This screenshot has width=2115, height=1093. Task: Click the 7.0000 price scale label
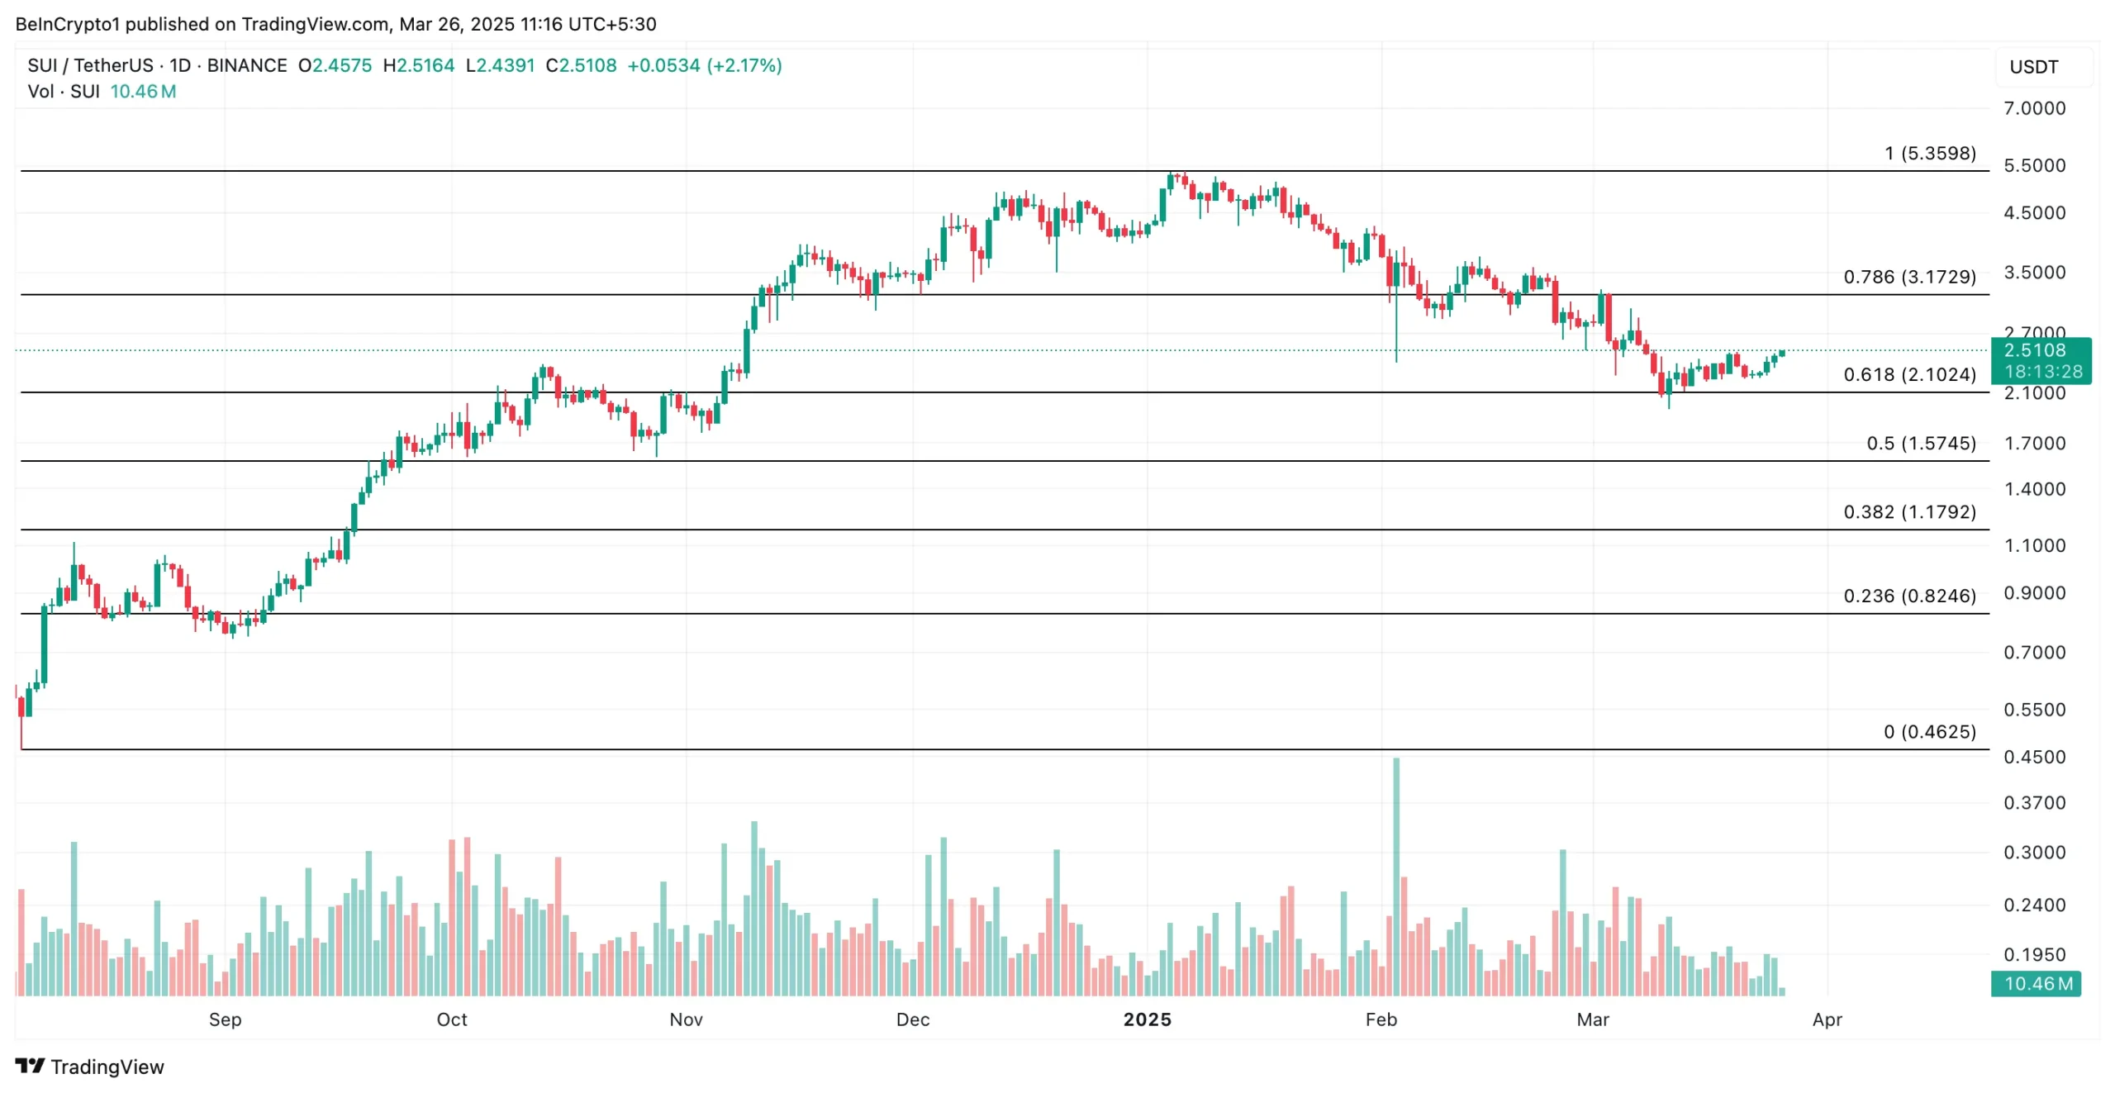[x=2033, y=108]
